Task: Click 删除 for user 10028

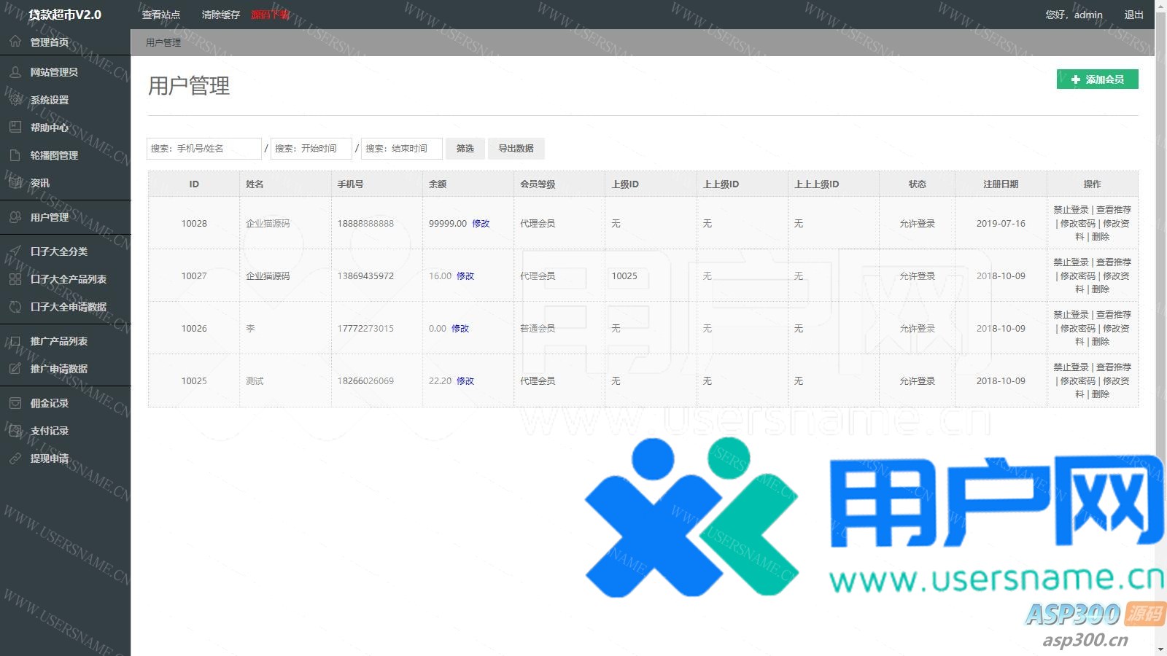Action: coord(1101,237)
